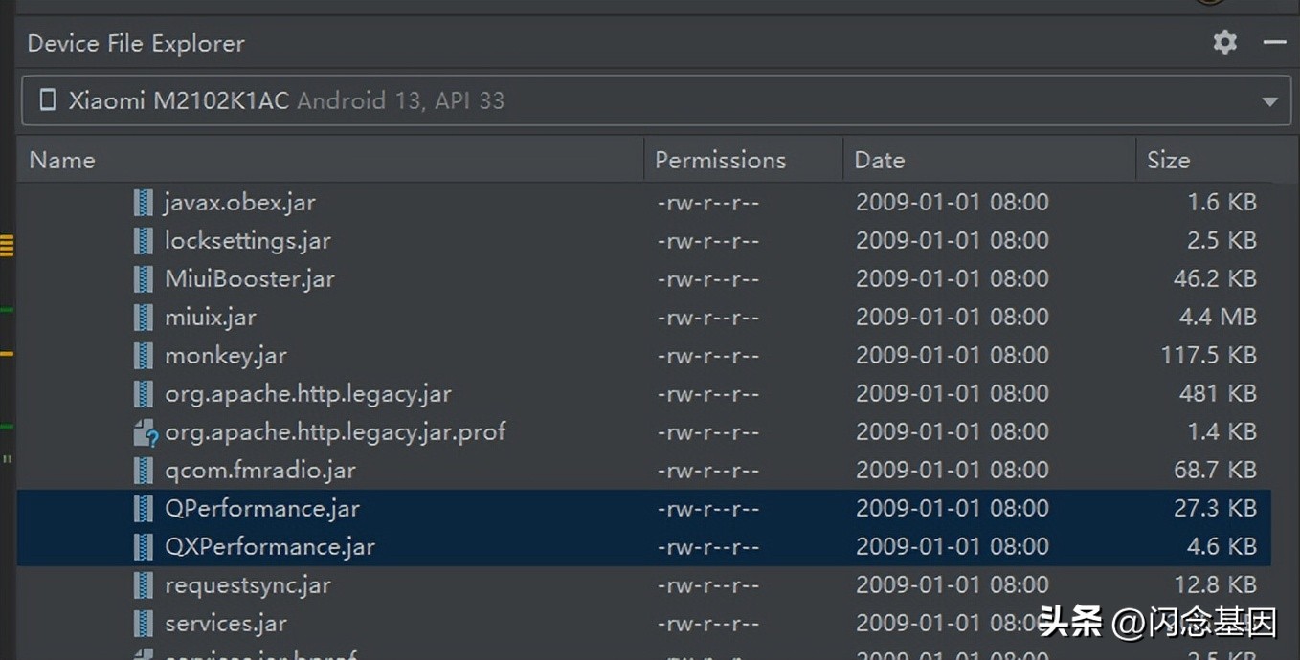
Task: Click the org.apache.http.legacy.jar.prof unknown-file icon
Action: (145, 432)
